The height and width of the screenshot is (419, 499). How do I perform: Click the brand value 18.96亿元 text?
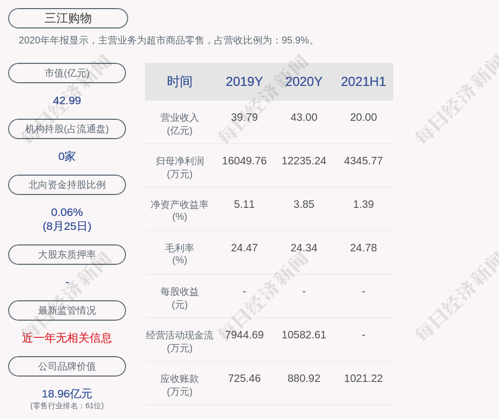pos(67,394)
